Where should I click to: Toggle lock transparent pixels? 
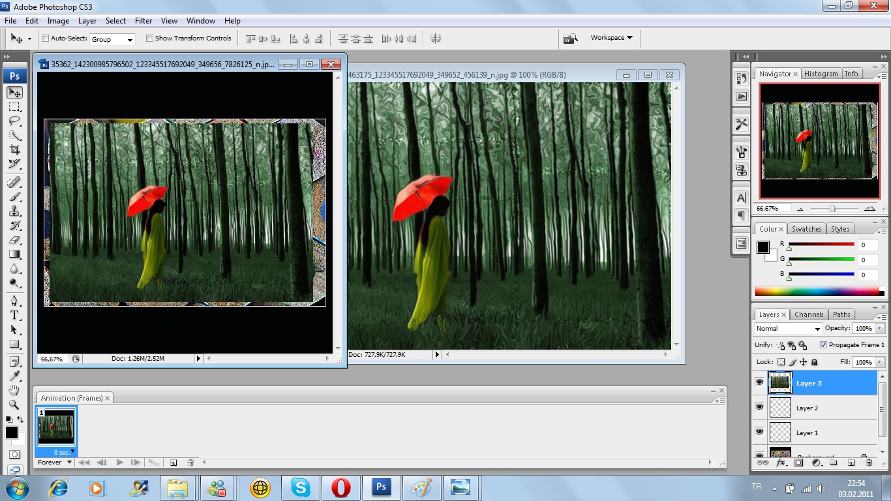coord(781,362)
